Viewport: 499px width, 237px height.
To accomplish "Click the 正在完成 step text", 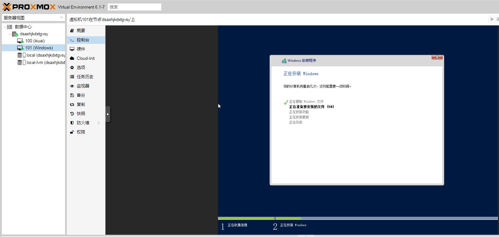I will (296, 122).
